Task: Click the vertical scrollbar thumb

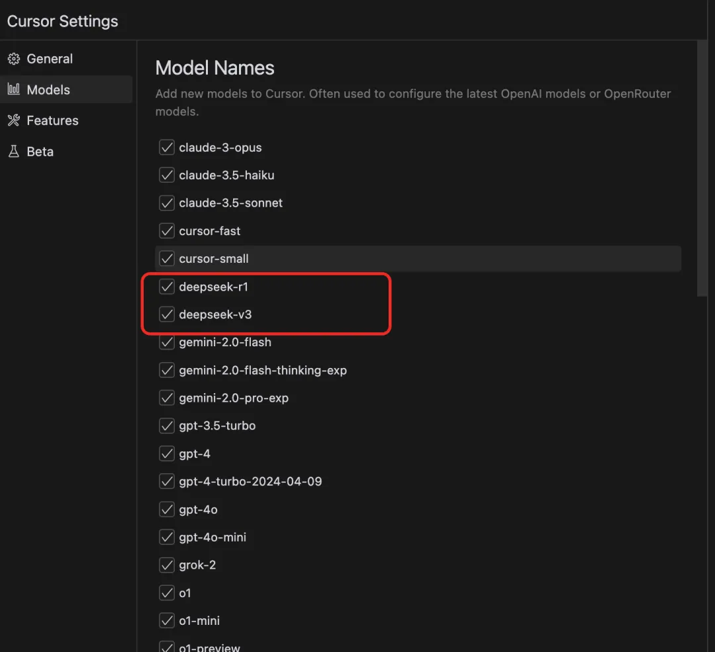Action: pos(702,168)
